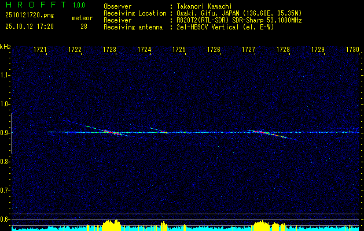Select the 1729 time axis label
The width and height of the screenshot is (364, 231).
[318, 50]
